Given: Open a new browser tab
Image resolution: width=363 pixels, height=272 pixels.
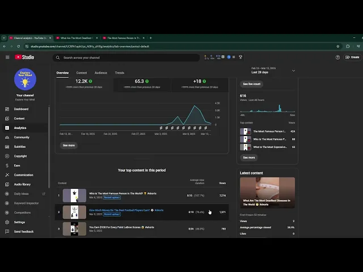Looking at the screenshot, I should point(151,38).
